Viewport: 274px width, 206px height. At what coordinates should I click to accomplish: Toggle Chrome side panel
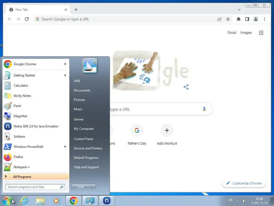pyautogui.click(x=247, y=19)
